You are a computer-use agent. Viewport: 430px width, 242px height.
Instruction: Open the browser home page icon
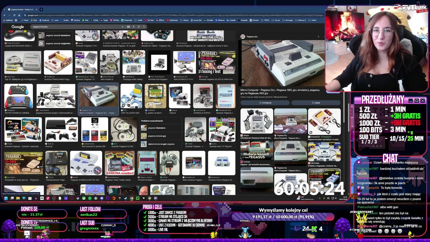[x=19, y=15]
